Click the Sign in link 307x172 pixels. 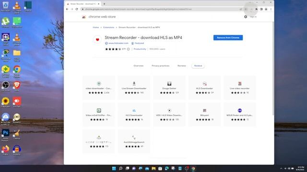pyautogui.click(x=253, y=17)
